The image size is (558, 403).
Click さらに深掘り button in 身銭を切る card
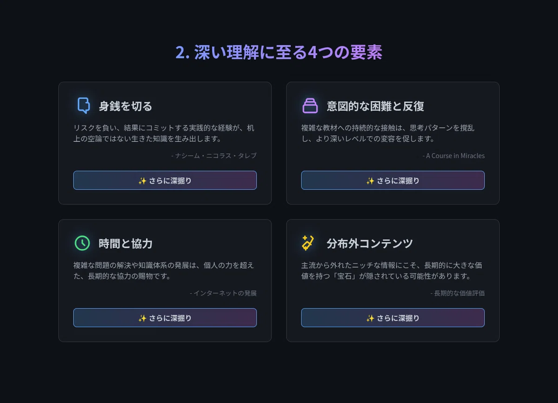point(165,180)
